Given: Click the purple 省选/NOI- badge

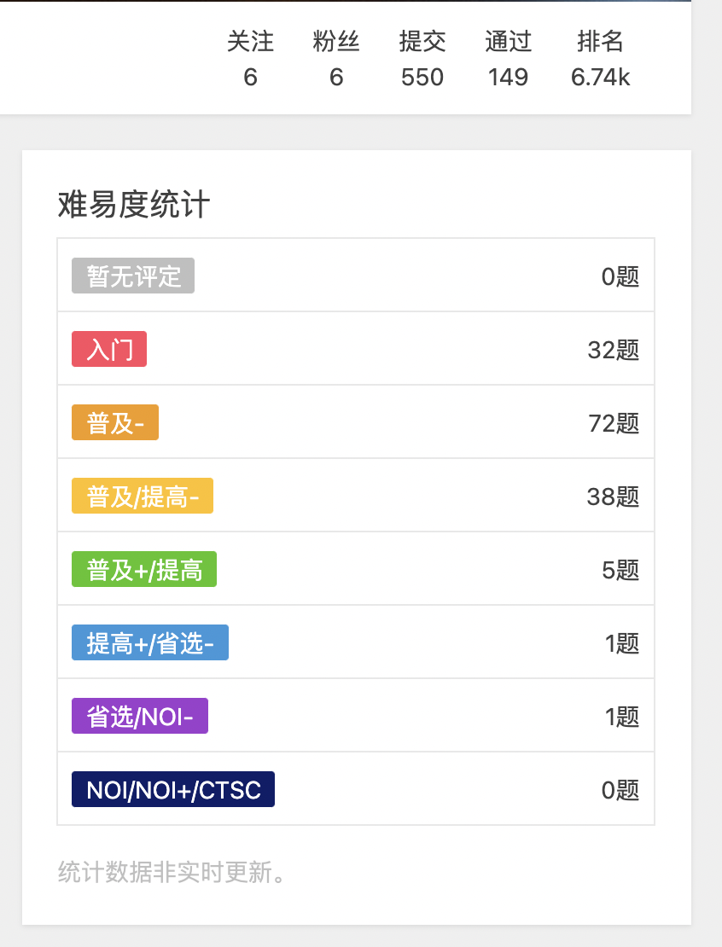Looking at the screenshot, I should click(x=140, y=716).
